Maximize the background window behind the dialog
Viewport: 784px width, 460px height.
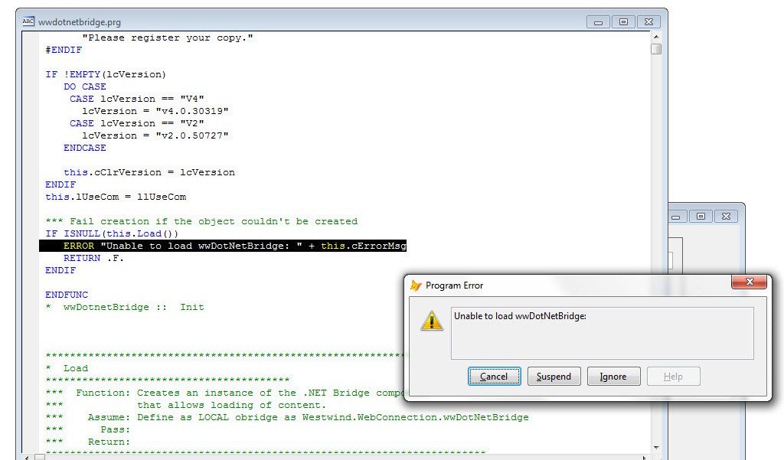tap(701, 216)
